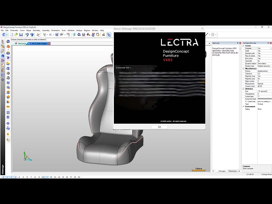The image size is (272, 204).
Task: Click the hatching pattern icon
Action: click(213, 34)
